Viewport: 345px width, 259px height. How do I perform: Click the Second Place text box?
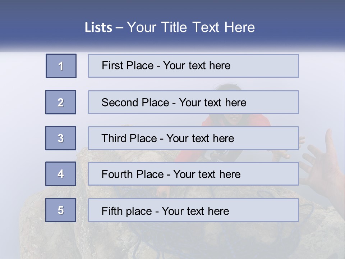(x=193, y=102)
